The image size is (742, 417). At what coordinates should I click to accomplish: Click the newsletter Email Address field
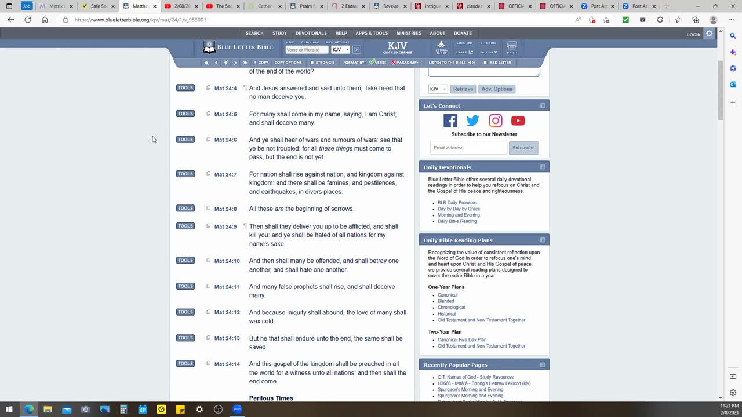[x=468, y=148]
